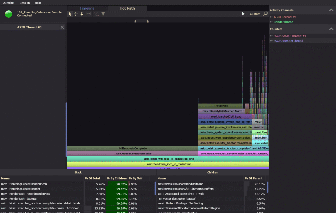Click the down arrow toolbar icon
336x213 pixels.
[x=82, y=14]
